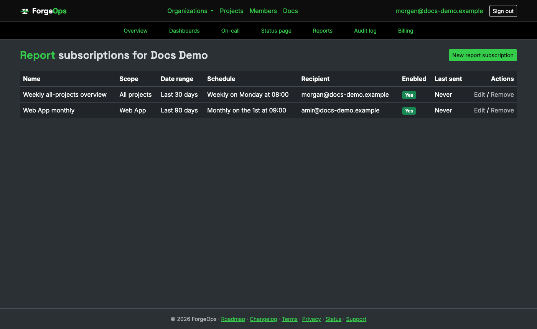Open the On-call tab
The height and width of the screenshot is (329, 537).
tap(230, 31)
